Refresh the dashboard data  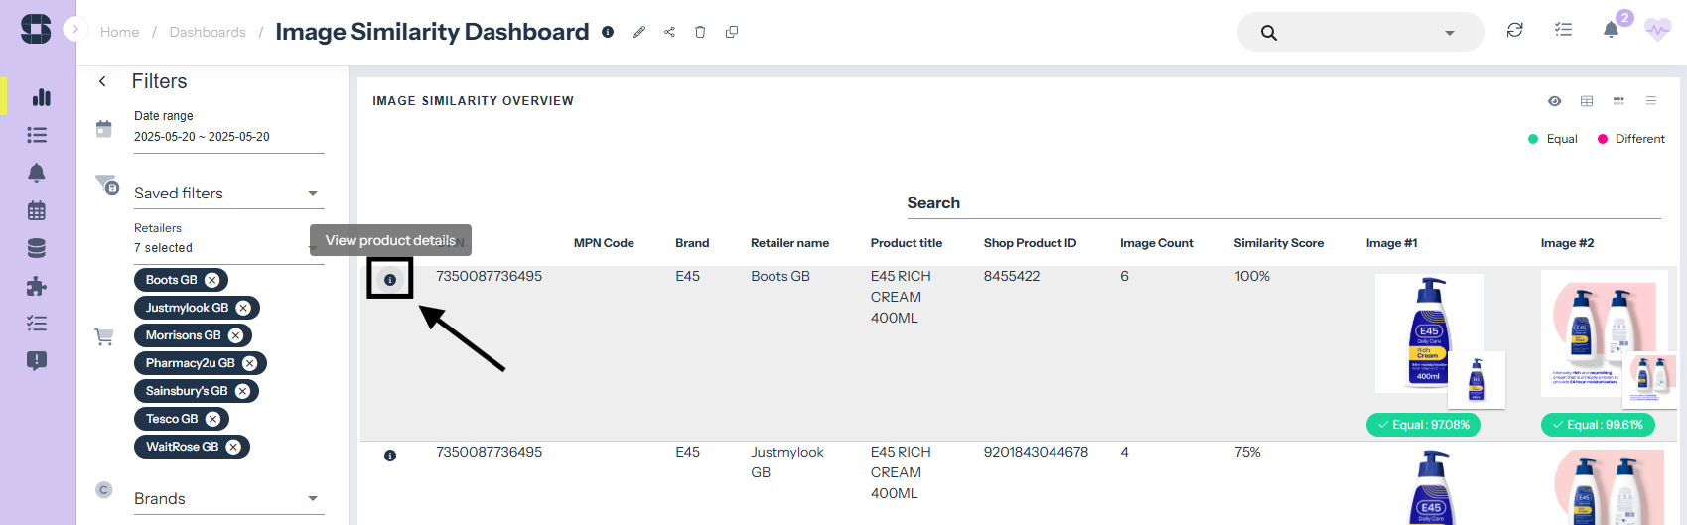tap(1514, 30)
